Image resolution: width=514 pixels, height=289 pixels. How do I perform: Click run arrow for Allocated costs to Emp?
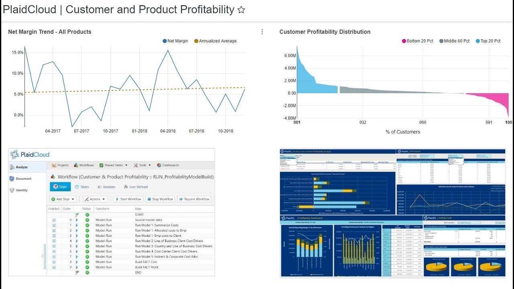tap(77, 230)
